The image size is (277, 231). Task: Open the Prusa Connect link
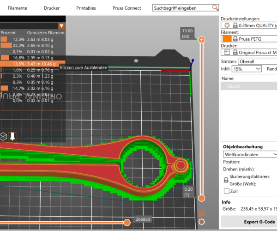pyautogui.click(x=127, y=8)
